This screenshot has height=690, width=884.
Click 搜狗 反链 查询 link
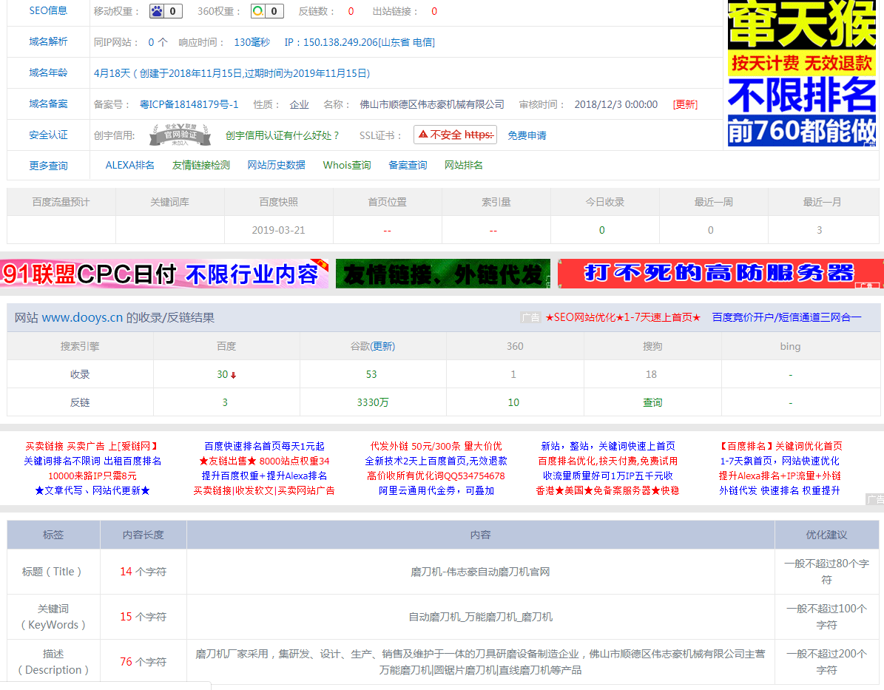(x=652, y=402)
